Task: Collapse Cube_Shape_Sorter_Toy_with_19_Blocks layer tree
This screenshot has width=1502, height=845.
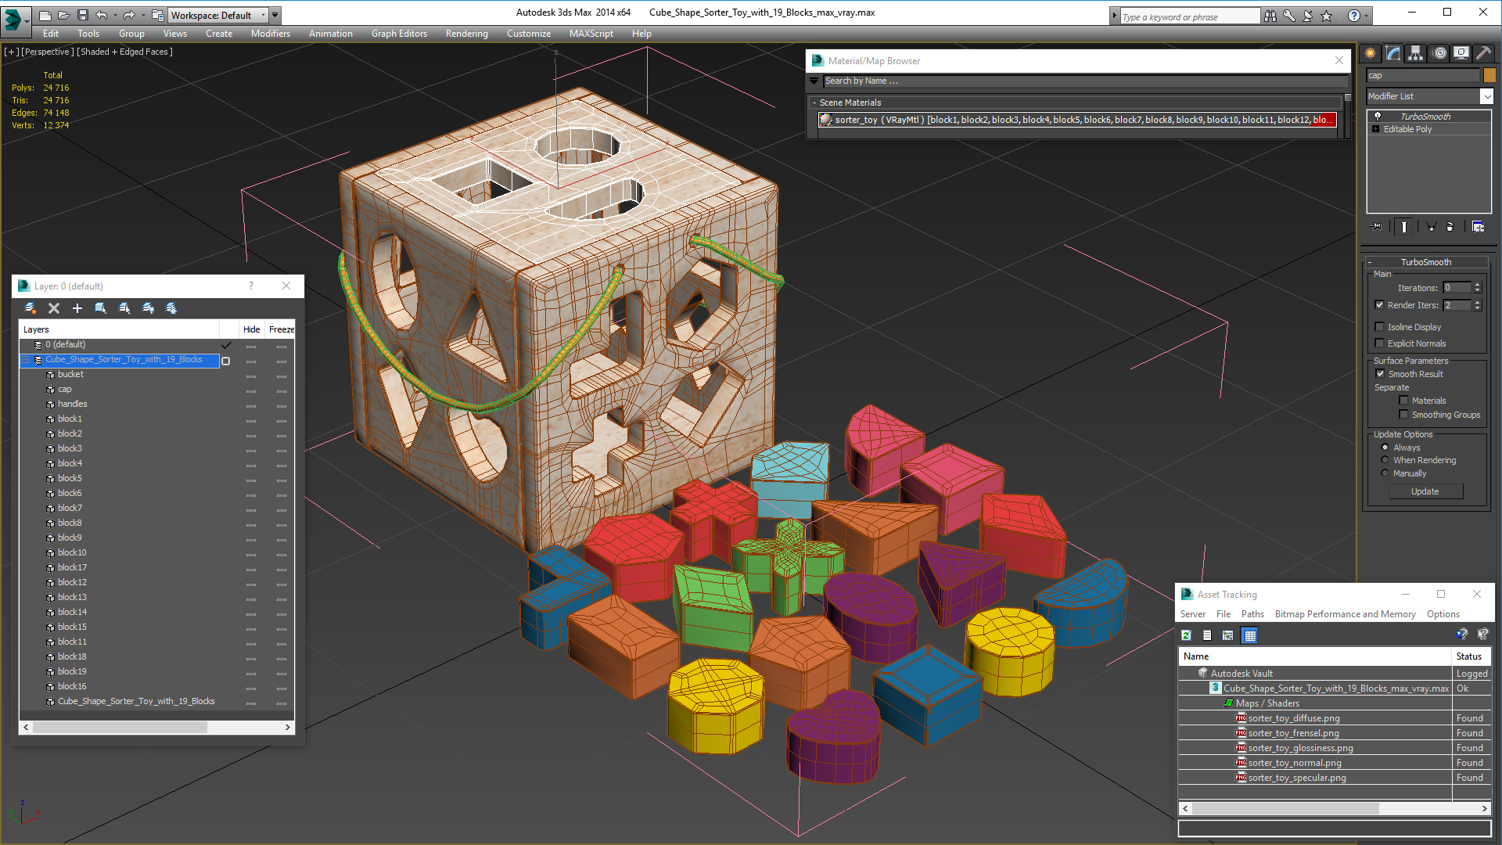Action: coord(25,360)
